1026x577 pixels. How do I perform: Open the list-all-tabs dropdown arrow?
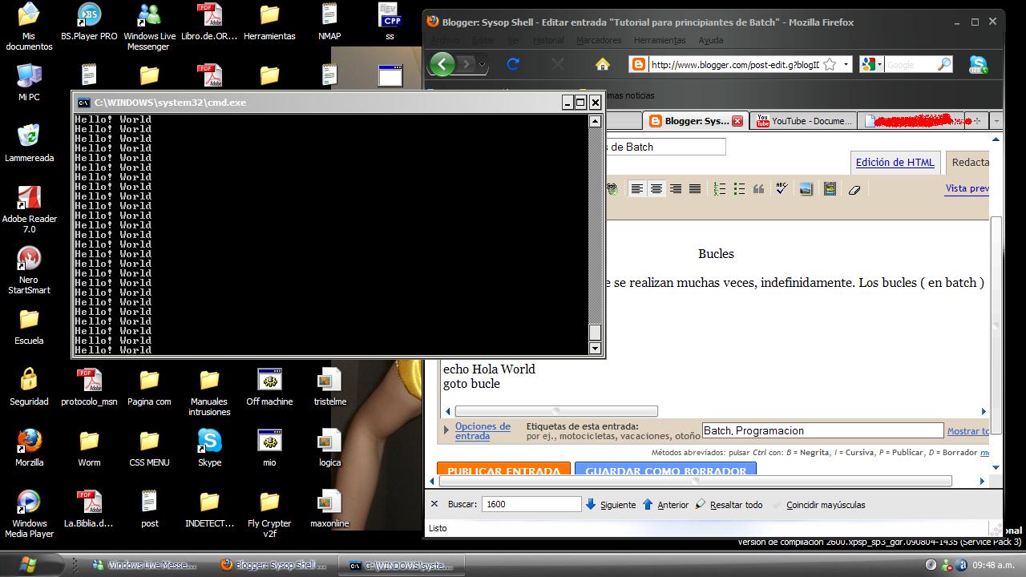click(x=996, y=121)
